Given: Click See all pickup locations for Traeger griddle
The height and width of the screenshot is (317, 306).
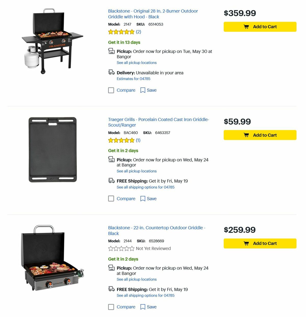Looking at the screenshot, I should click(137, 171).
